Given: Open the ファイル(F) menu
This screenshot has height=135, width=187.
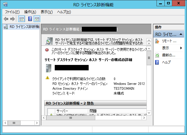Looking at the screenshot, I should click(12, 12).
